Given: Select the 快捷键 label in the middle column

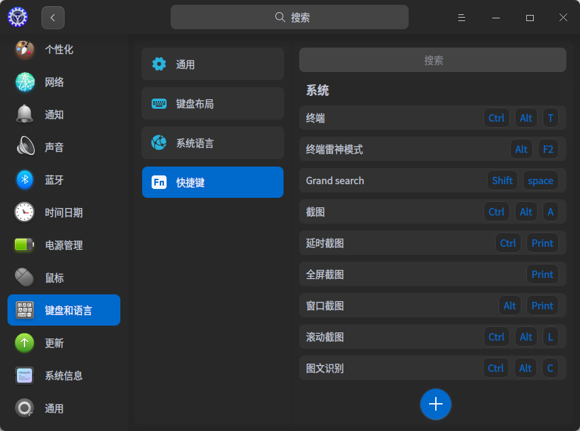Looking at the screenshot, I should [x=190, y=182].
